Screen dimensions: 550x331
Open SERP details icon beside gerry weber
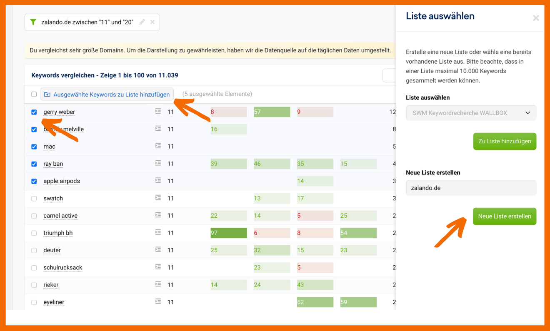(x=158, y=112)
